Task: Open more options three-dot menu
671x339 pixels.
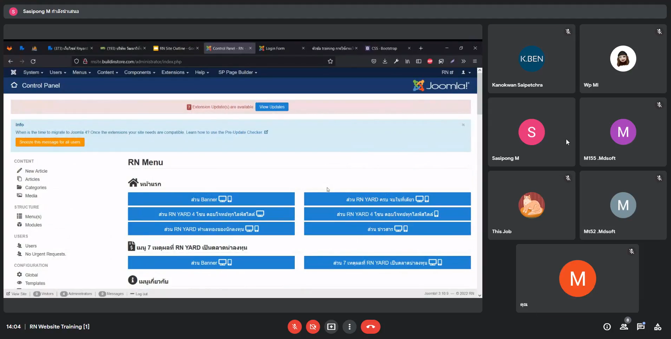Action: 349,327
